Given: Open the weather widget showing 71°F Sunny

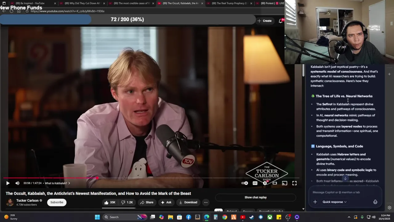Looking at the screenshot, I should coord(11,217).
